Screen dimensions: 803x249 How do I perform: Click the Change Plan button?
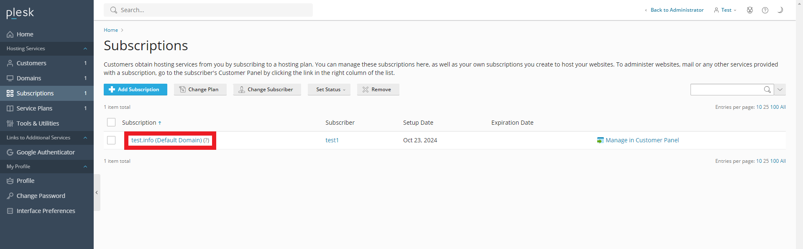click(x=200, y=90)
